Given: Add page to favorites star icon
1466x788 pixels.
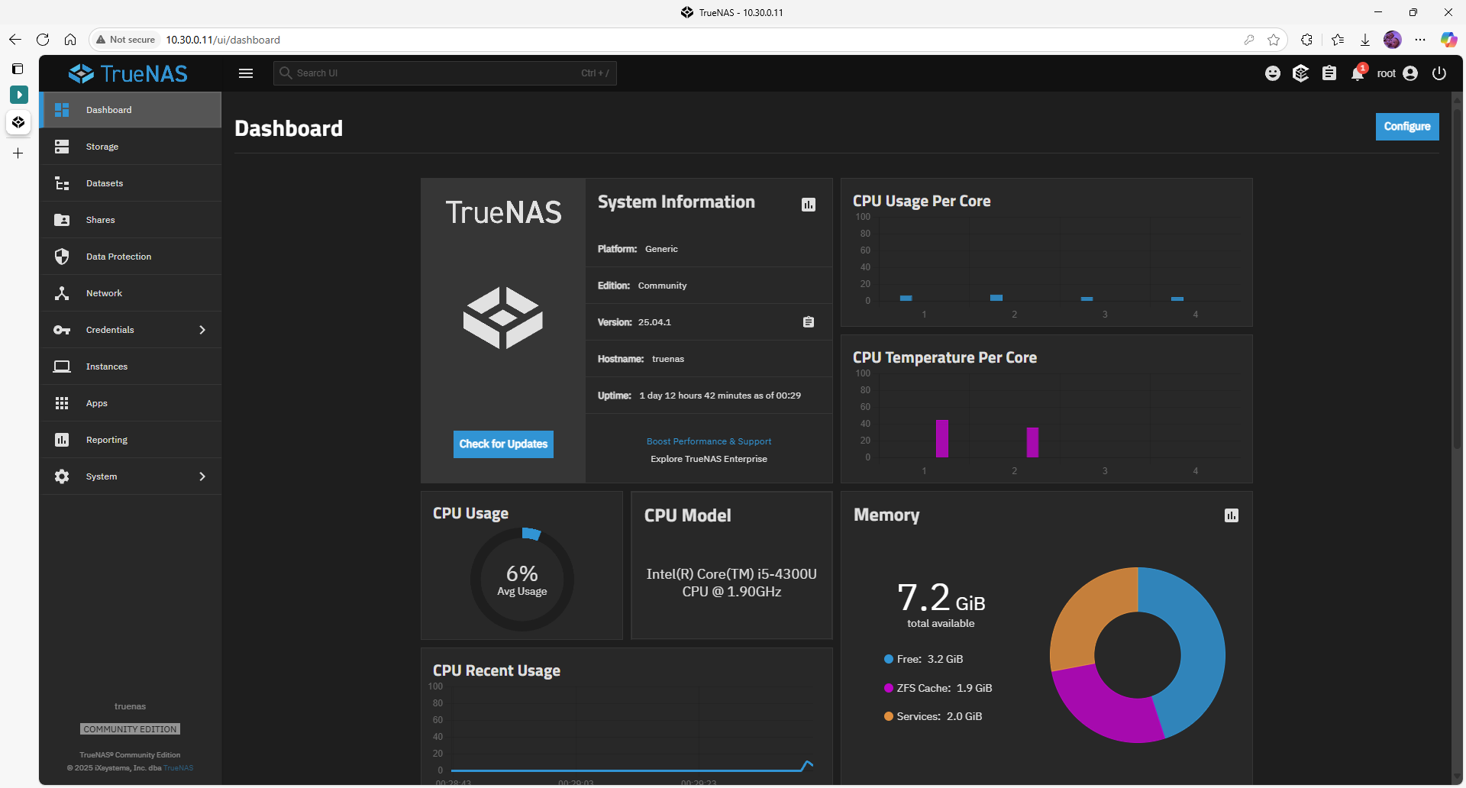Looking at the screenshot, I should [1274, 40].
